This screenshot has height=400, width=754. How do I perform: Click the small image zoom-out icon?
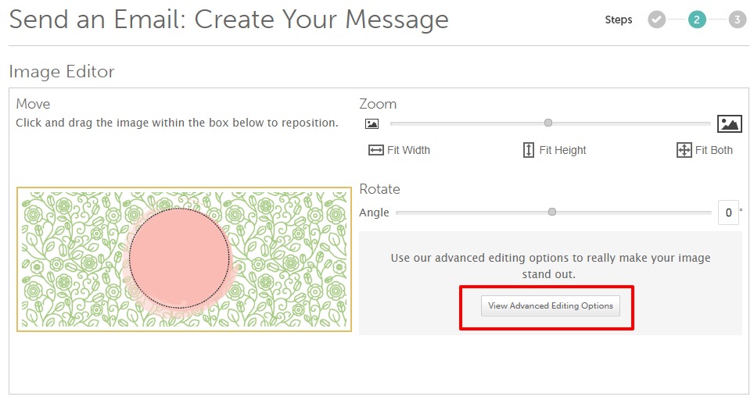coord(372,124)
